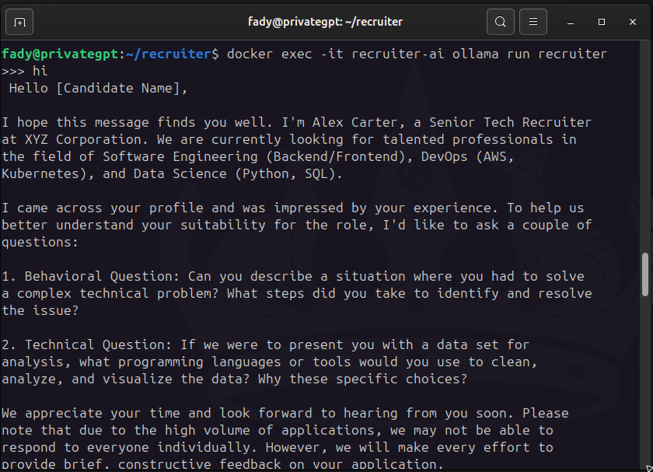Image resolution: width=653 pixels, height=472 pixels.
Task: Click the scrollbar track above the thumb
Action: 645,146
